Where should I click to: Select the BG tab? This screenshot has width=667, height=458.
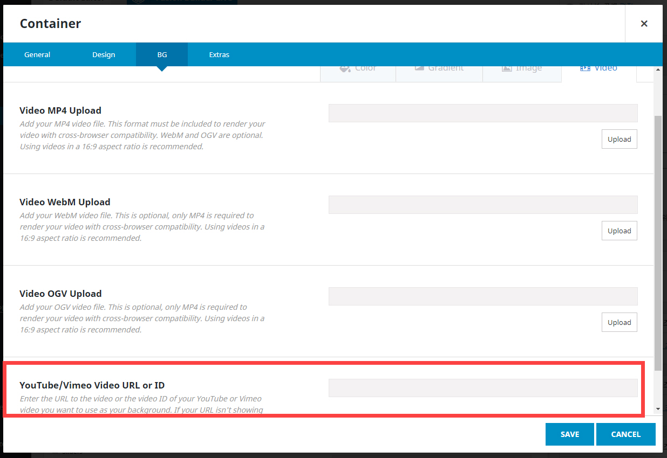pos(162,54)
